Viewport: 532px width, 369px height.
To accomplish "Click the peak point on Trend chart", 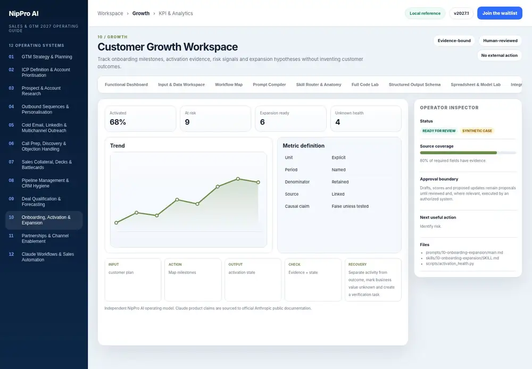I will [x=238, y=179].
